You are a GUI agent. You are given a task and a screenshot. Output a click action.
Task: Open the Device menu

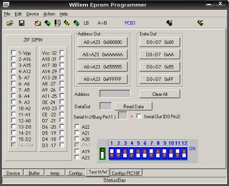click(32, 14)
